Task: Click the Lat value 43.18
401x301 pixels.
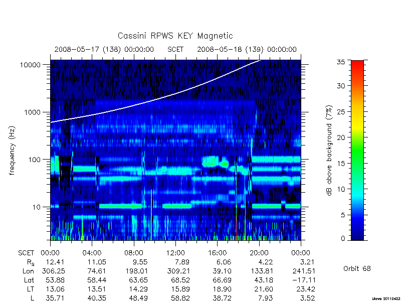Action: (264, 280)
